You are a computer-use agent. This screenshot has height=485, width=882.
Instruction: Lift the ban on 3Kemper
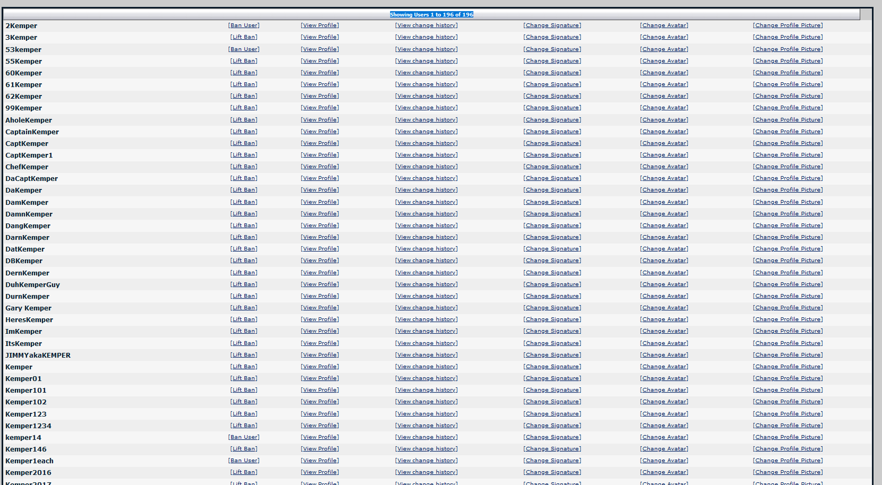pos(244,37)
